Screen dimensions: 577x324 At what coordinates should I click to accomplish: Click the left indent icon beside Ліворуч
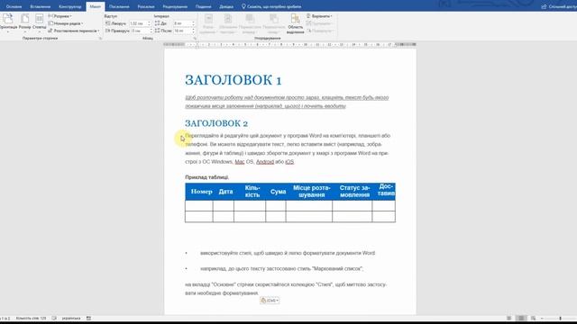(x=107, y=23)
